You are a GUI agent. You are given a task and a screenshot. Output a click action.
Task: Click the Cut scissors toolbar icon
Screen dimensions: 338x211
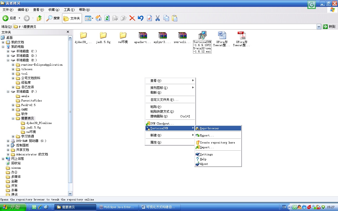pyautogui.click(x=158, y=18)
